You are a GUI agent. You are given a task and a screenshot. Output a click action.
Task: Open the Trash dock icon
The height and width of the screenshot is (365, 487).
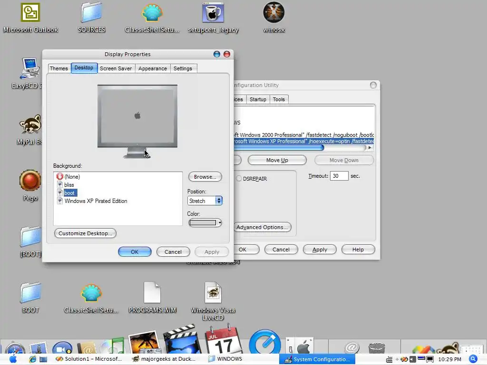click(x=377, y=348)
